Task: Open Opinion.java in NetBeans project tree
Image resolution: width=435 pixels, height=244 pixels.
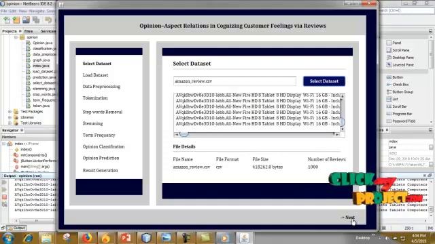Action: click(x=42, y=43)
